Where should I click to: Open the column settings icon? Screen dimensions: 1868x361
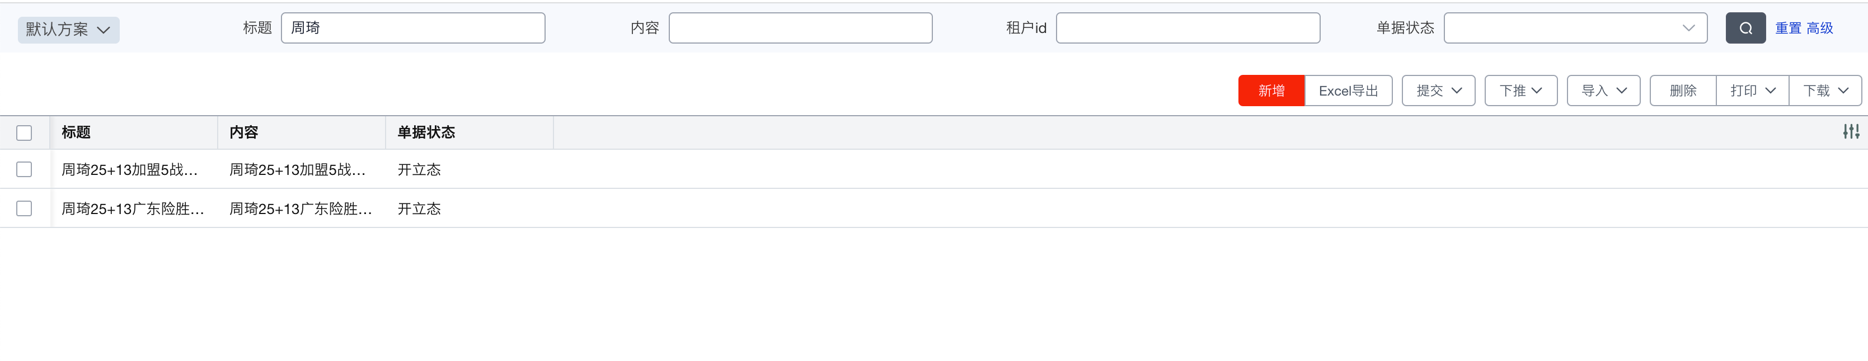[1851, 132]
